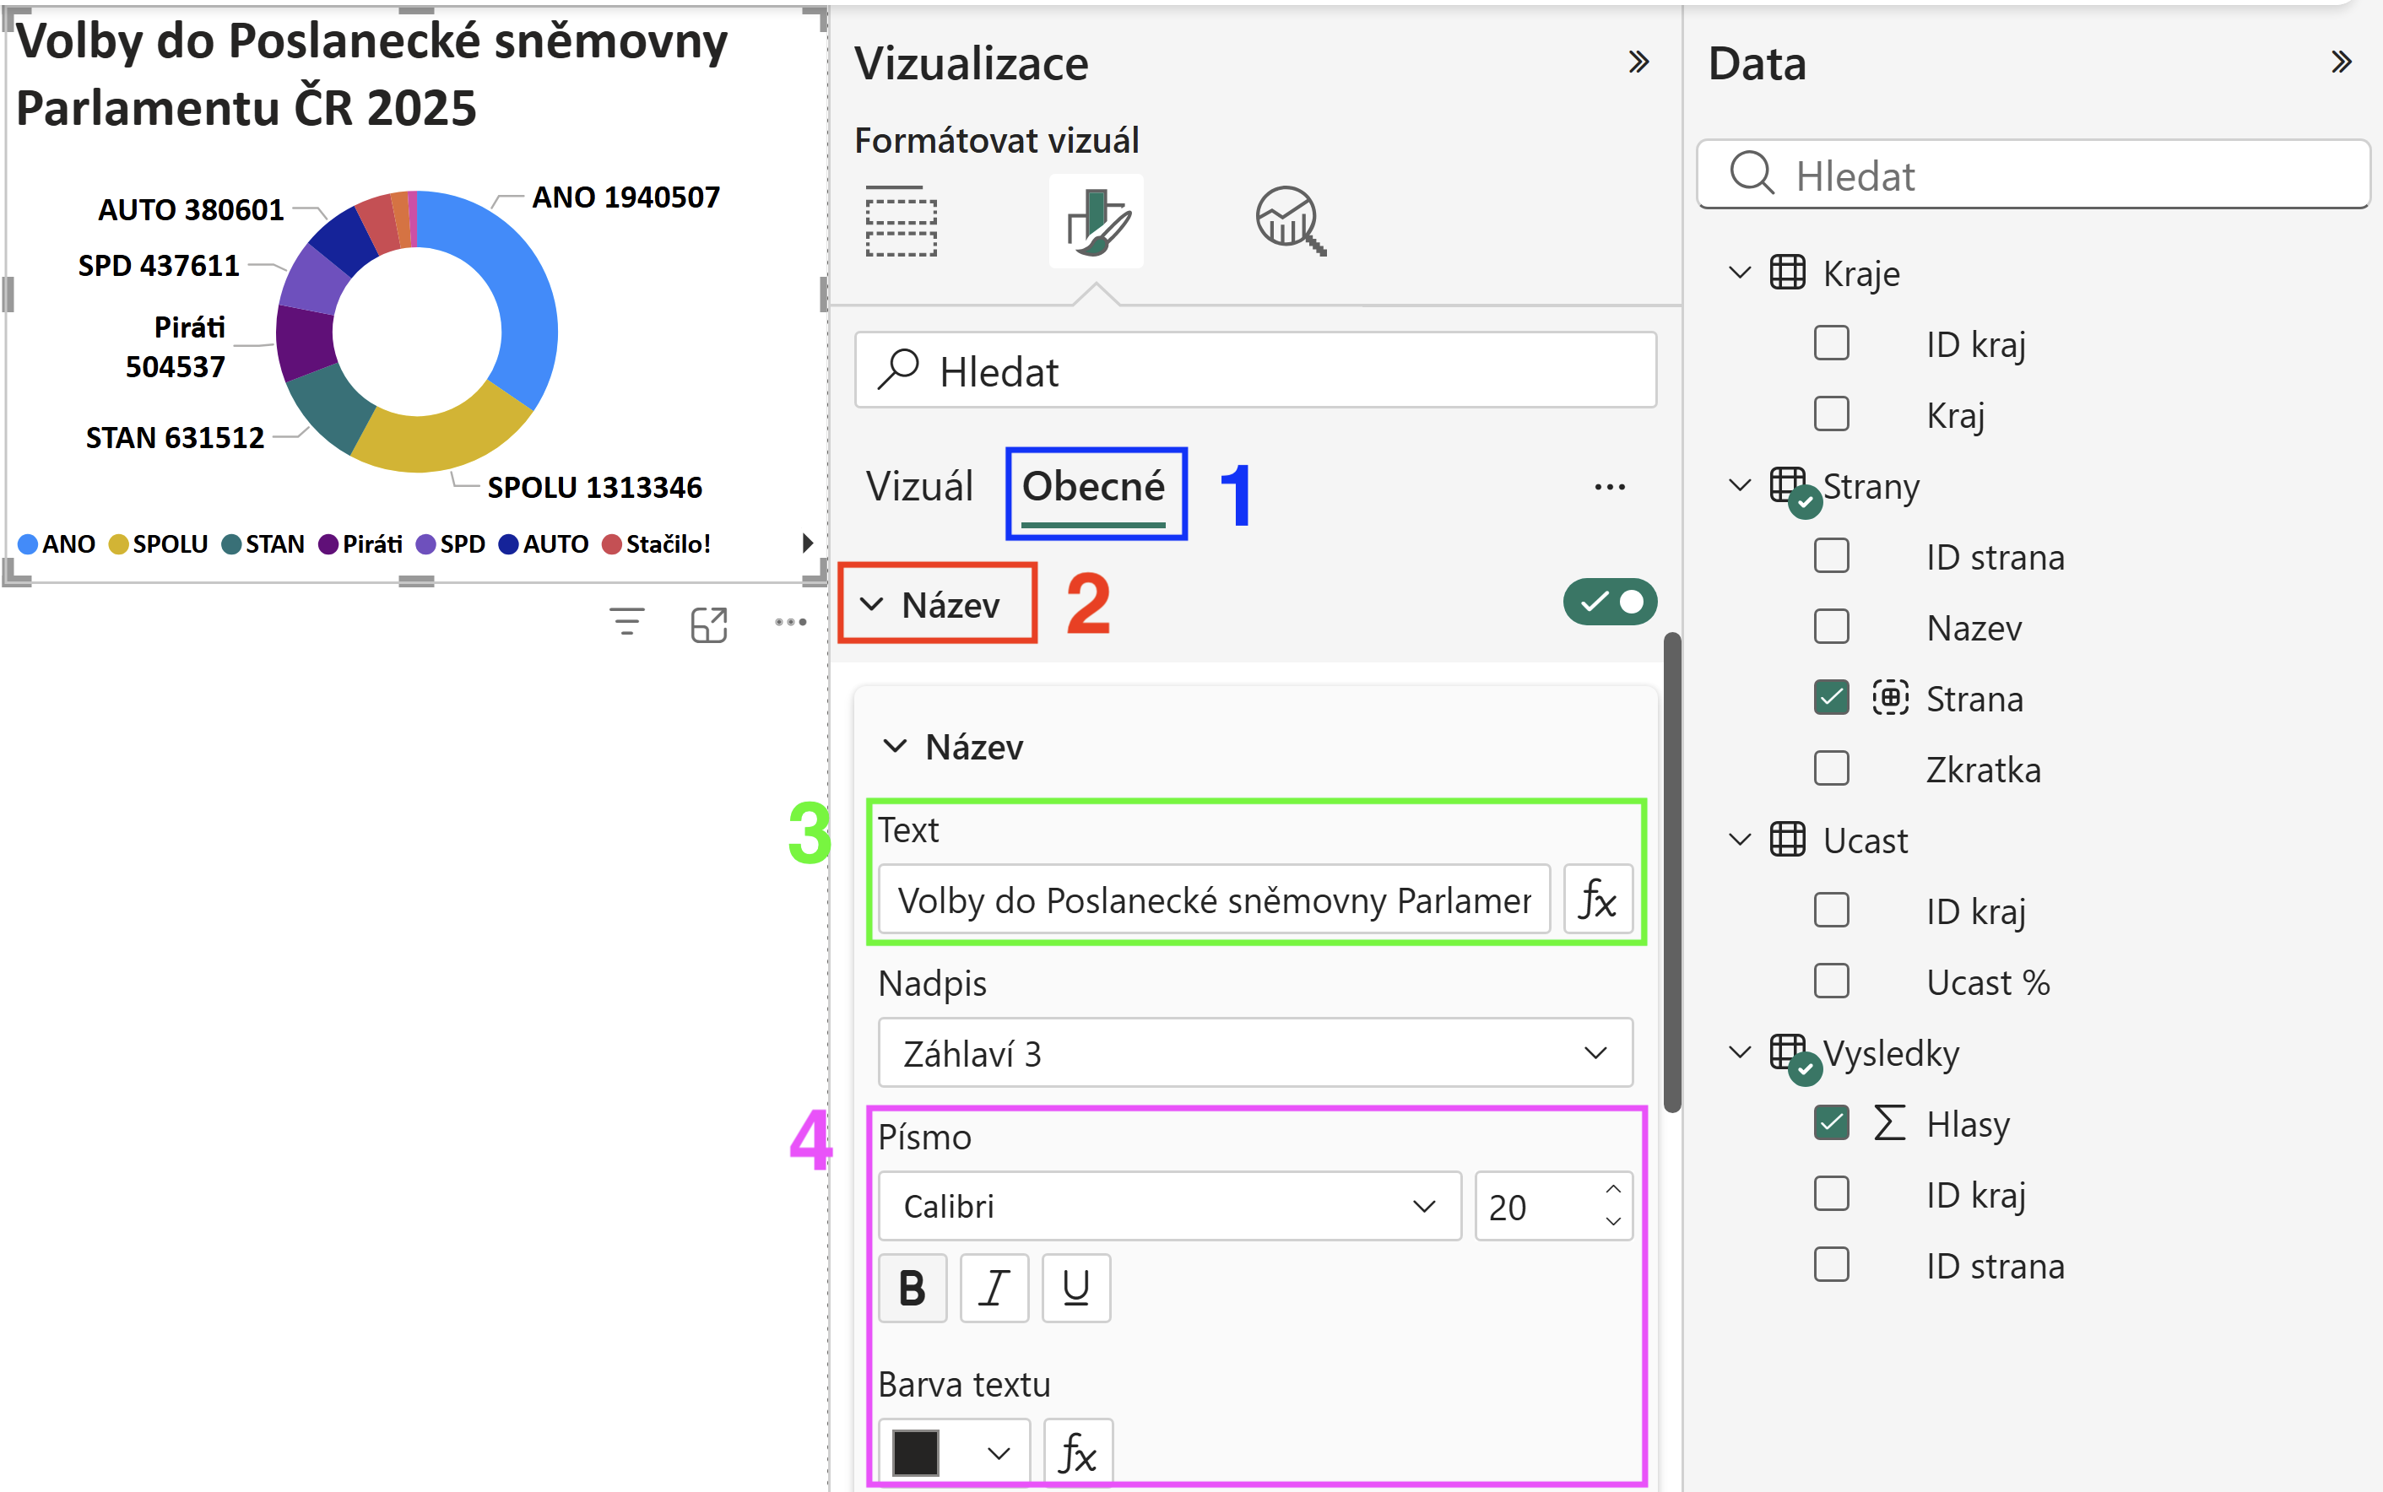The width and height of the screenshot is (2383, 1492).
Task: Collapse the inner Název card header
Action: coord(953,747)
